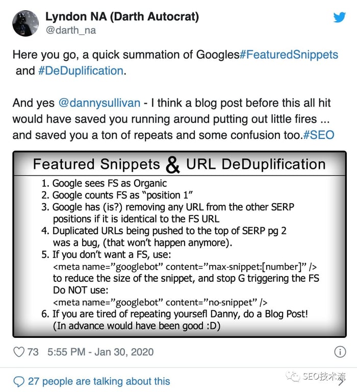The width and height of the screenshot is (357, 392).
Task: Open the #DeDuplification hashtag
Action: coord(81,71)
